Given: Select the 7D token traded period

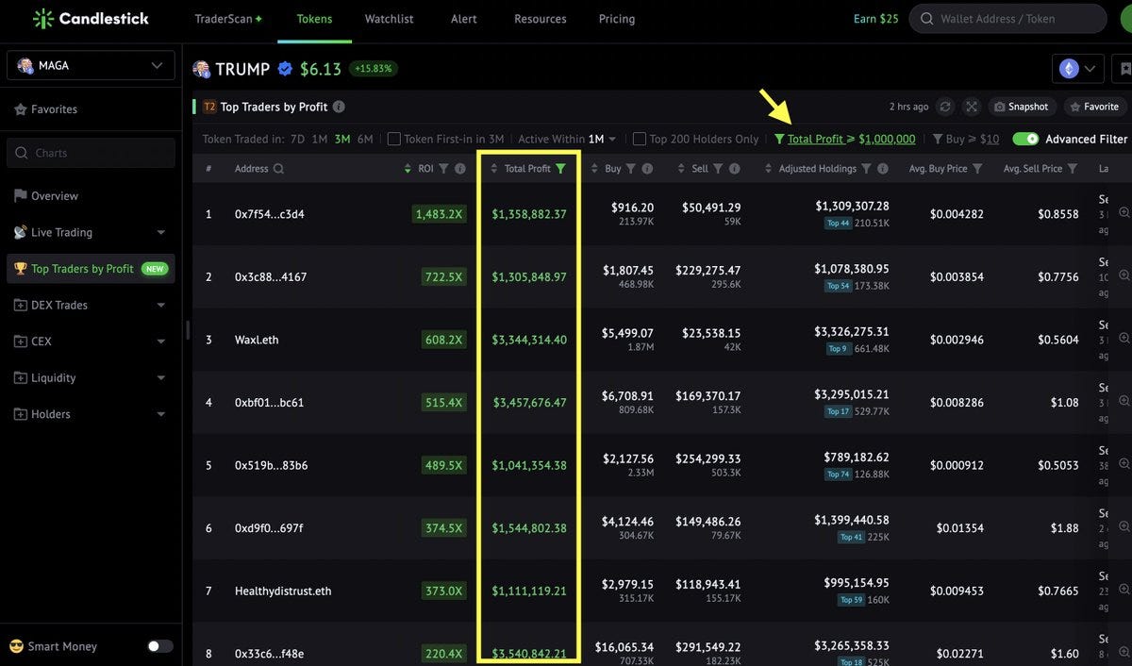Looking at the screenshot, I should (297, 139).
